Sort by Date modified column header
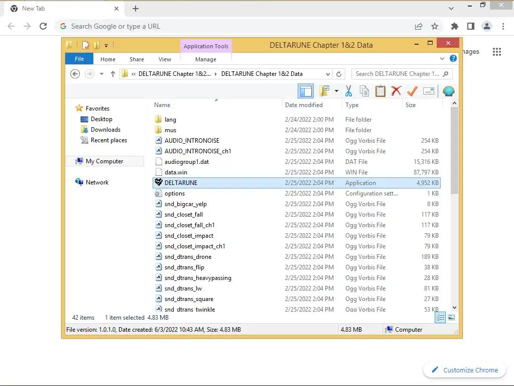Viewport: 514px width, 386px height. (x=311, y=105)
